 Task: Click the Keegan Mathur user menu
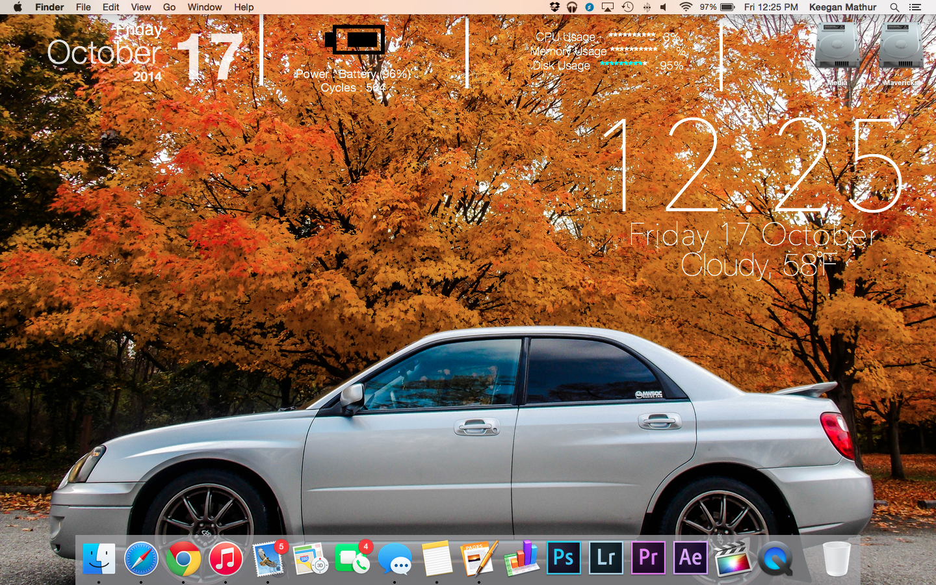click(843, 7)
